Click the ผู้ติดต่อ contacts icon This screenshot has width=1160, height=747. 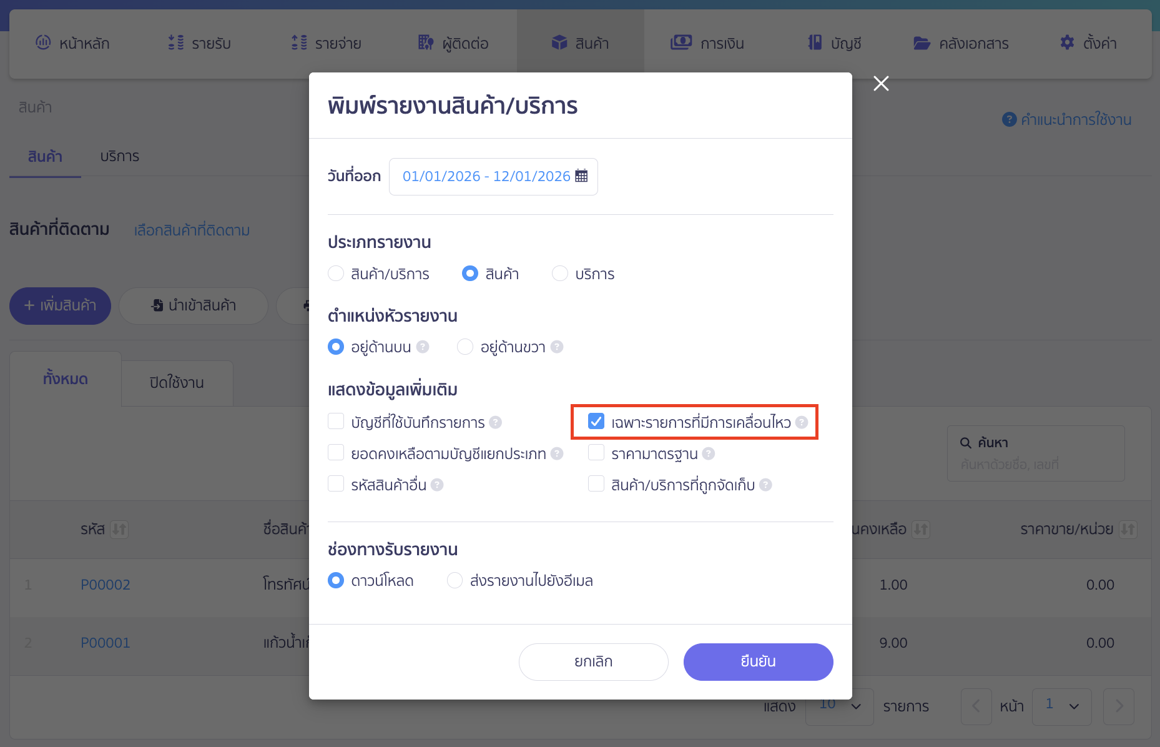coord(426,42)
